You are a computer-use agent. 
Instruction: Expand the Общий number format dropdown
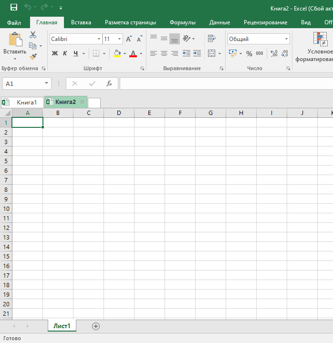[x=286, y=39]
